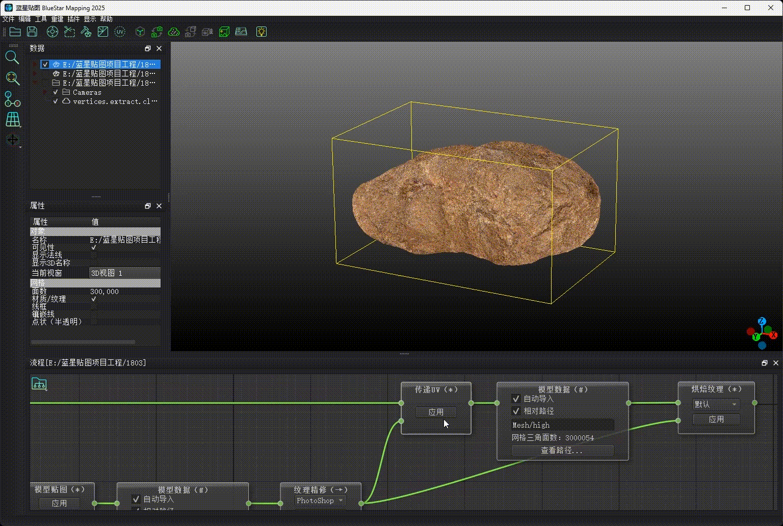This screenshot has height=526, width=783.
Task: Toggle the Cameras folder visibility checkbox
Action: 56,92
